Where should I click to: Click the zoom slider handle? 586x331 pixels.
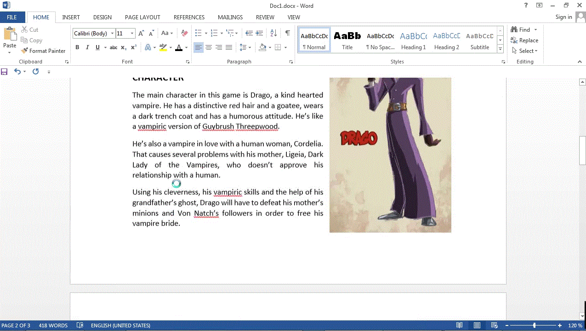pyautogui.click(x=534, y=325)
